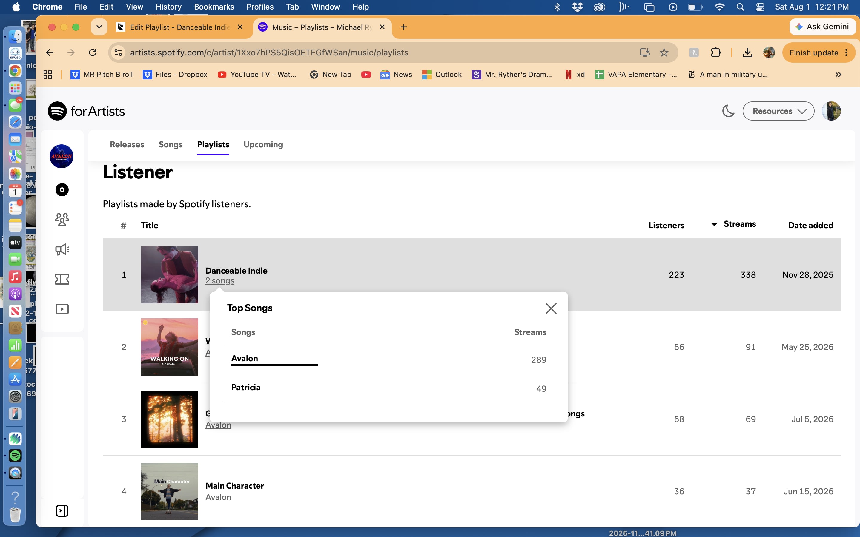
Task: Open the Spotlight search icon in menu bar
Action: click(x=740, y=7)
